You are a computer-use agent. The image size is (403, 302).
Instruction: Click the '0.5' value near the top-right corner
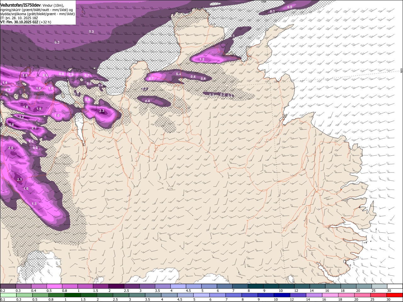(290, 7)
